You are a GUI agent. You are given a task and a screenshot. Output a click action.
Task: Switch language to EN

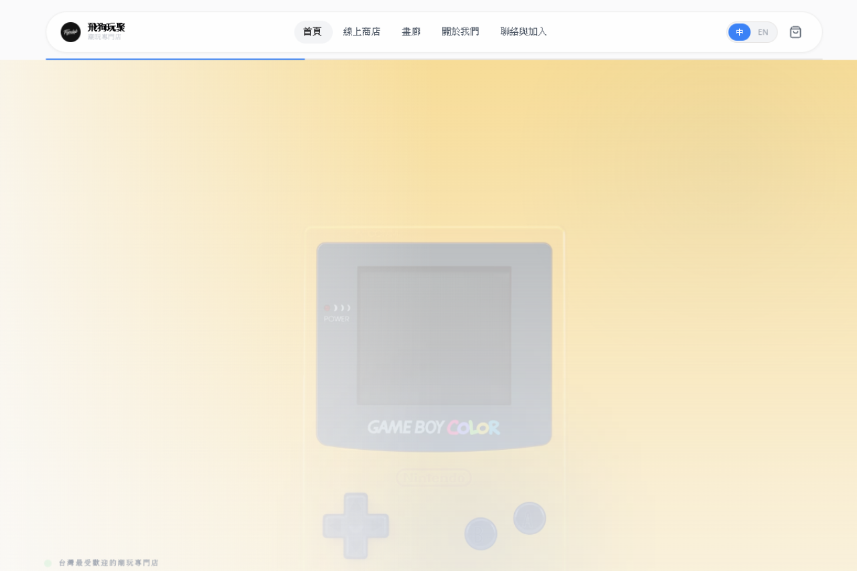pyautogui.click(x=763, y=32)
